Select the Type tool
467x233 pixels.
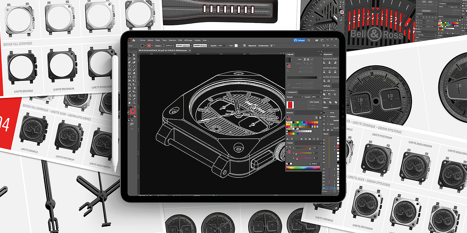[129, 66]
